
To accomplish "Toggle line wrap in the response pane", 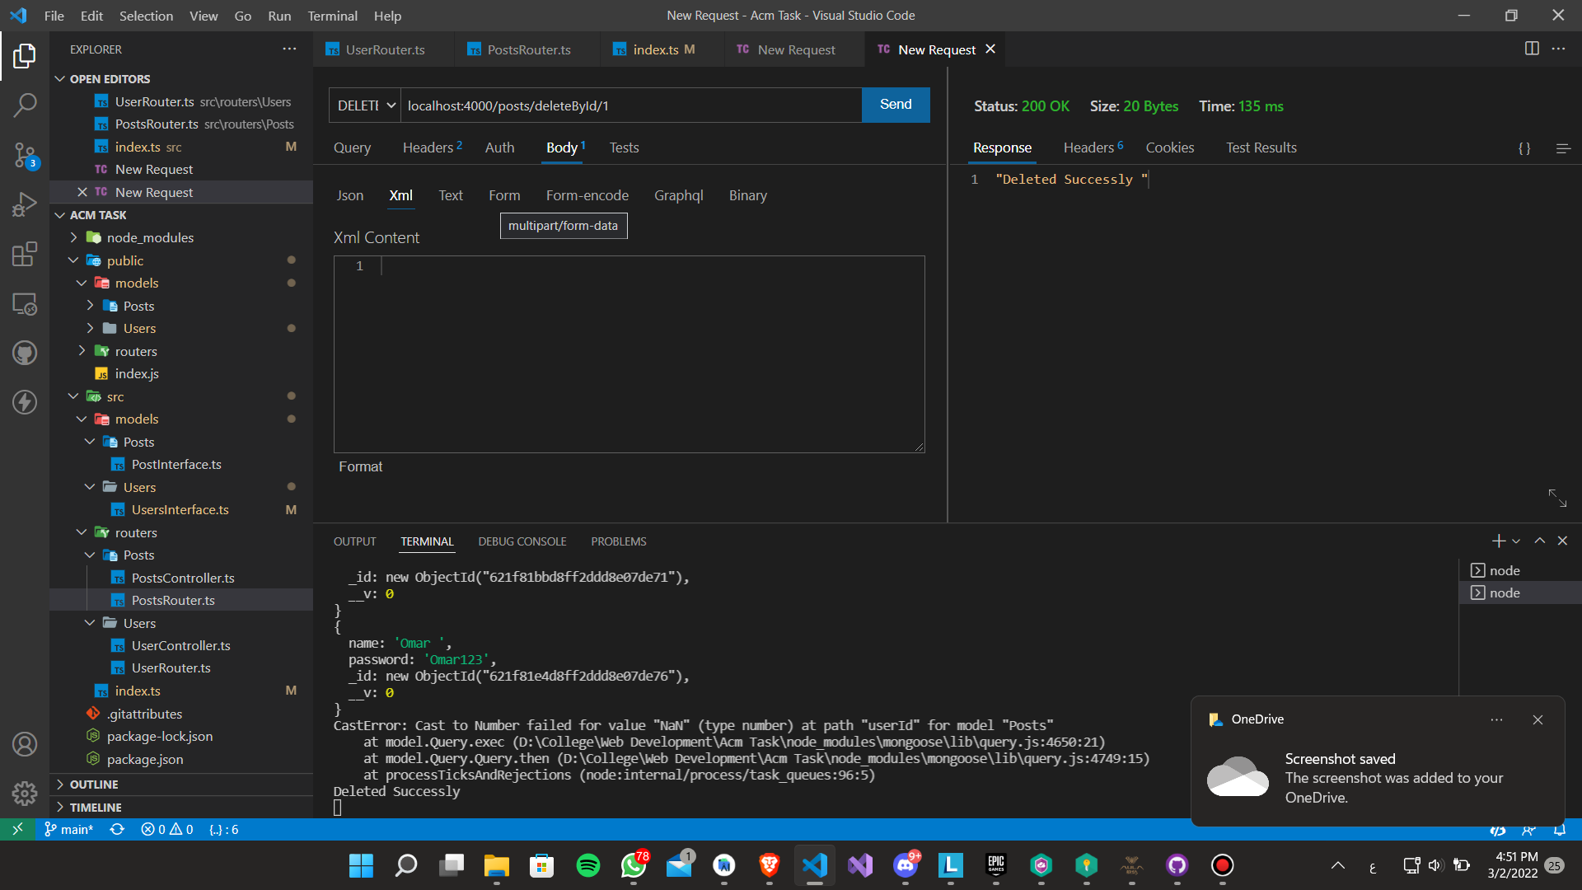I will click(1562, 148).
